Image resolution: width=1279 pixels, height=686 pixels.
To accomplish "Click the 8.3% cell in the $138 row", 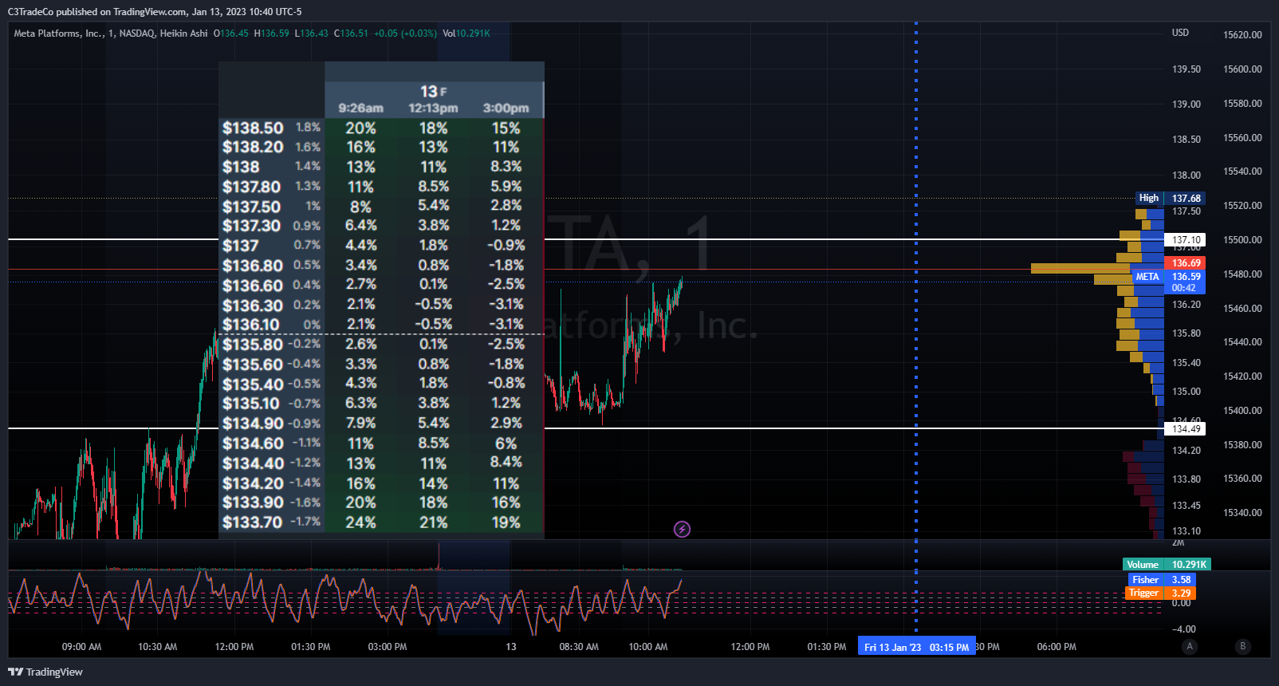I will coord(506,166).
